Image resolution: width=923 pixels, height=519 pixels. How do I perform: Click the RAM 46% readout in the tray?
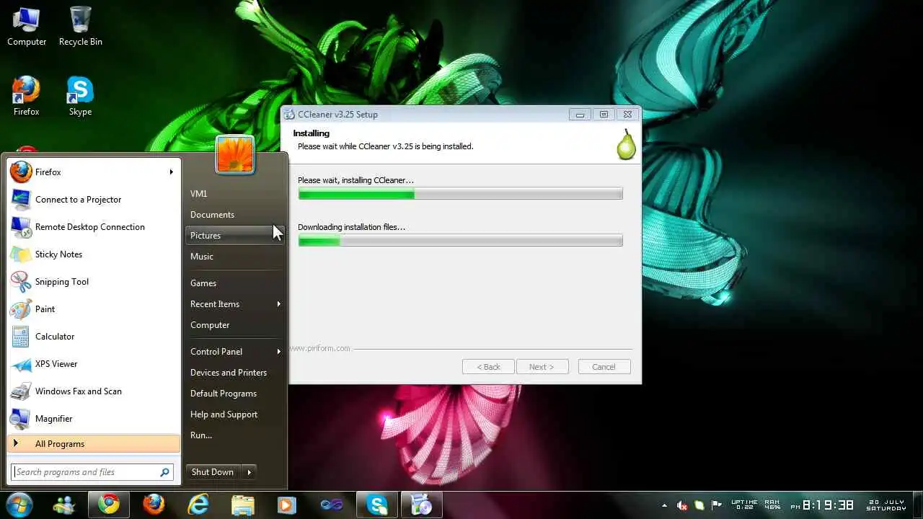click(772, 505)
